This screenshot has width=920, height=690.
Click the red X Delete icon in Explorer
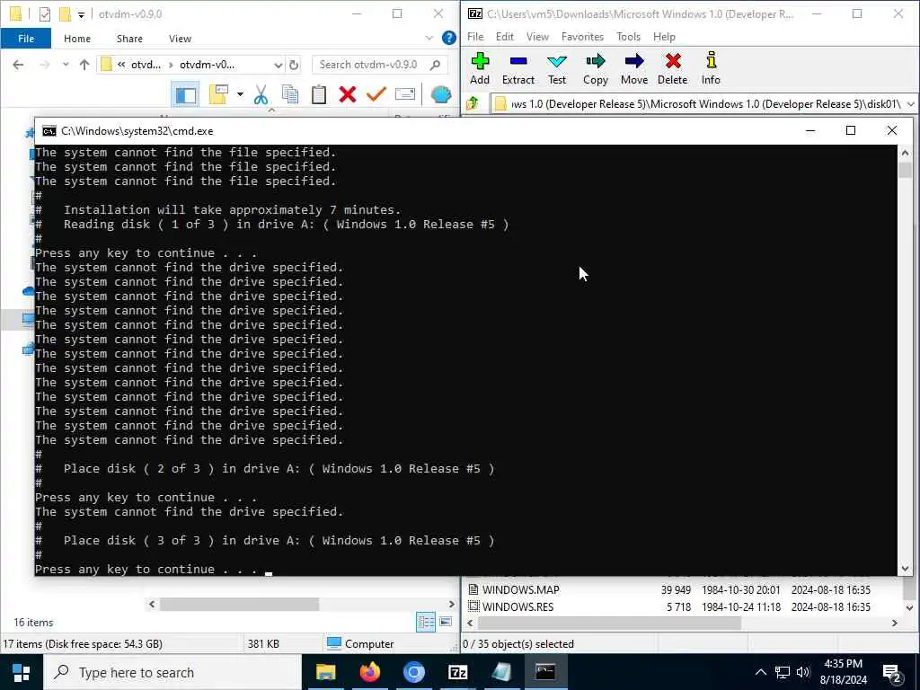(348, 94)
